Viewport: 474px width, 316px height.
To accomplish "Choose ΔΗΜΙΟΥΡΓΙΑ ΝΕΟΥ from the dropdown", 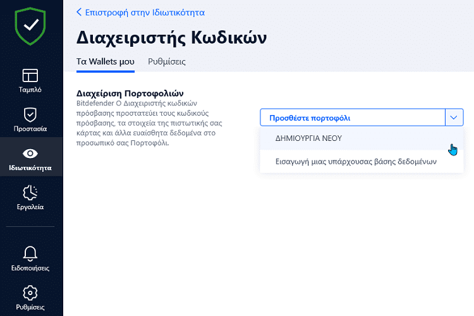I will tap(362, 138).
